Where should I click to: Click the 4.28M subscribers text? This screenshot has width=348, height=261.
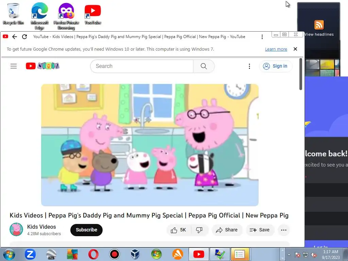[x=44, y=234]
